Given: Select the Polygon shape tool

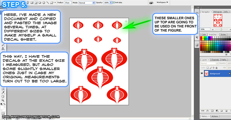Looking at the screenshot, I should (x=44, y=2).
